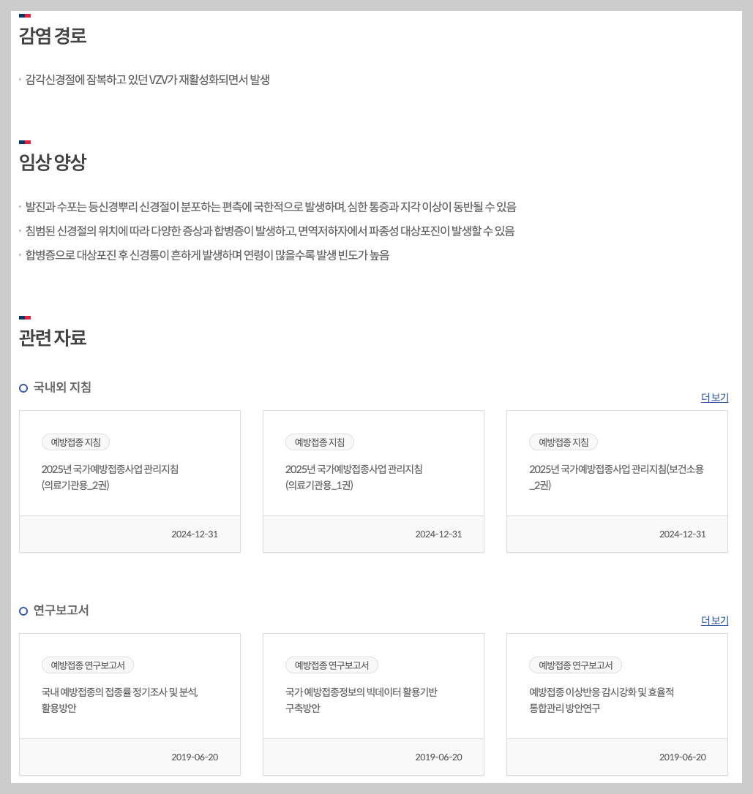753x794 pixels.
Task: Click the 2024-12-31 date on first guideline card
Action: click(194, 534)
